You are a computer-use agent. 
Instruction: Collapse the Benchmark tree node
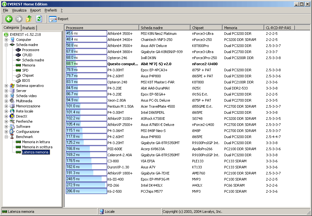[x=6, y=137]
